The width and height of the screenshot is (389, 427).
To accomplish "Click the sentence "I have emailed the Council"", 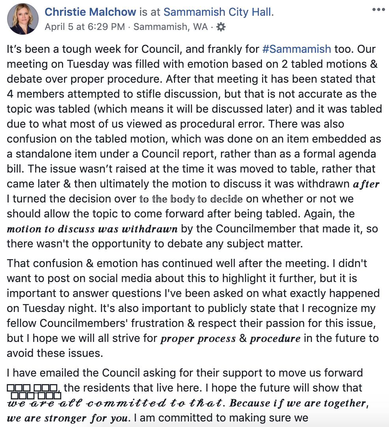I will (185, 373).
